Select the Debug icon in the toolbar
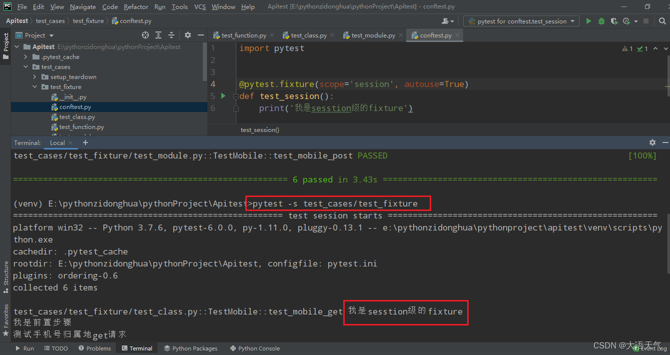 click(x=601, y=21)
